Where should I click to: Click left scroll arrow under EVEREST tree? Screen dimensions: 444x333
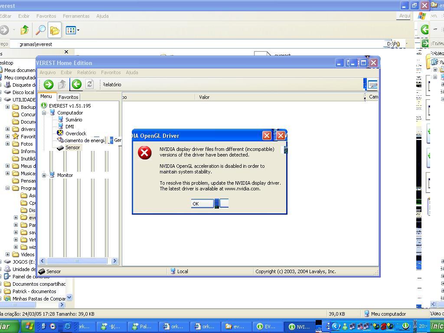[42, 261]
